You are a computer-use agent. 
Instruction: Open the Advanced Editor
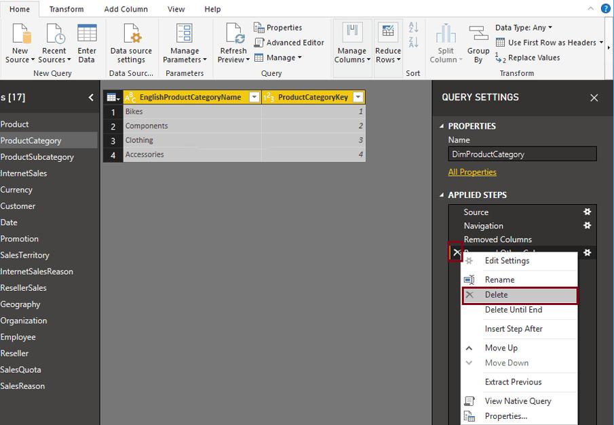(289, 43)
